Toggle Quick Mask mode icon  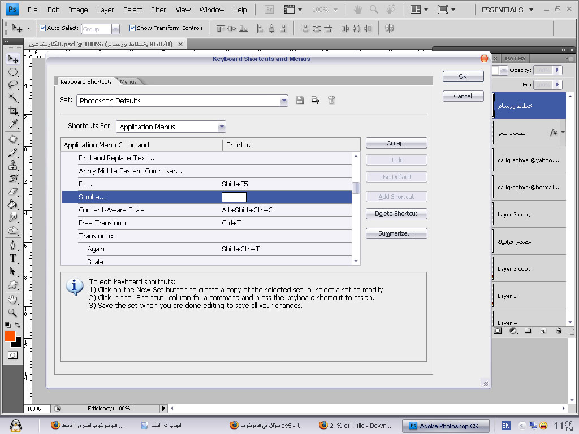click(12, 355)
